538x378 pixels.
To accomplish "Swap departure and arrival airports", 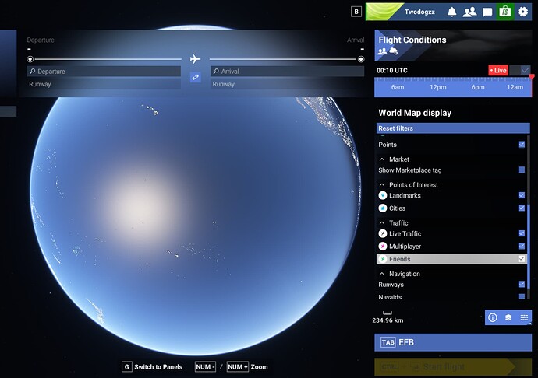I will [196, 77].
